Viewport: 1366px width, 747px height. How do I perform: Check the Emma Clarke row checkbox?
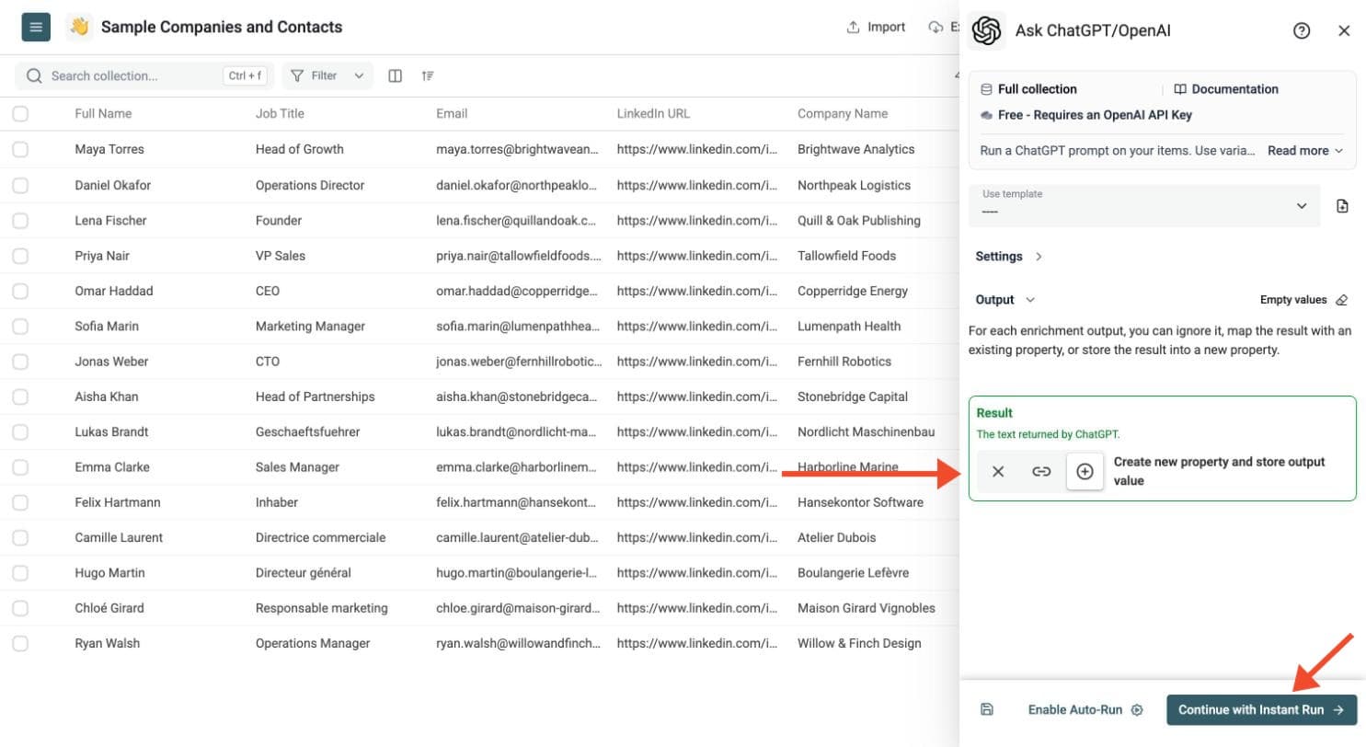point(20,467)
